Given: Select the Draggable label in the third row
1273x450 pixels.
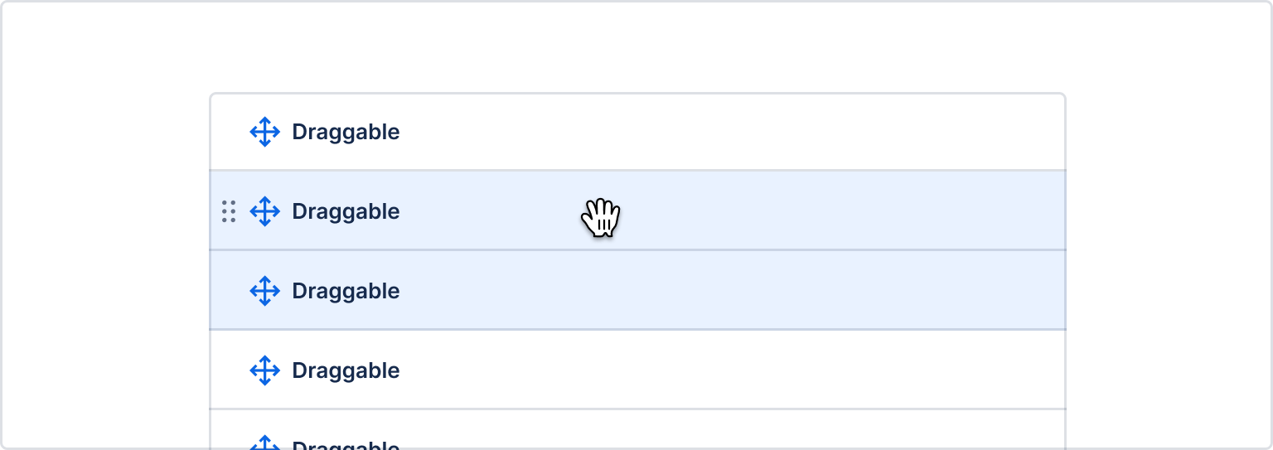Looking at the screenshot, I should tap(346, 291).
